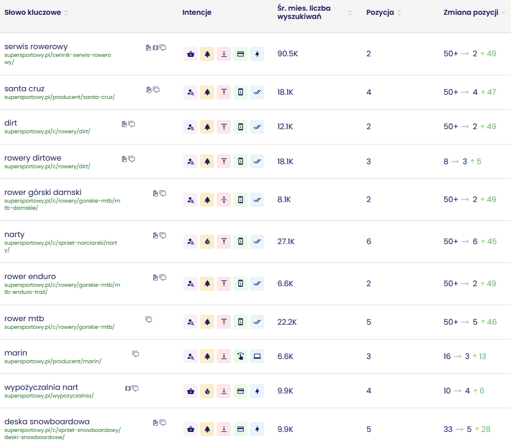Click basket intent icon in serwis rowerowy row
Viewport: 511px width, 445px height.
point(191,54)
